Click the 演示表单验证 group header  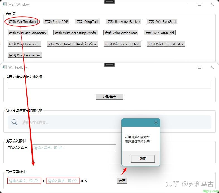coord(16,172)
